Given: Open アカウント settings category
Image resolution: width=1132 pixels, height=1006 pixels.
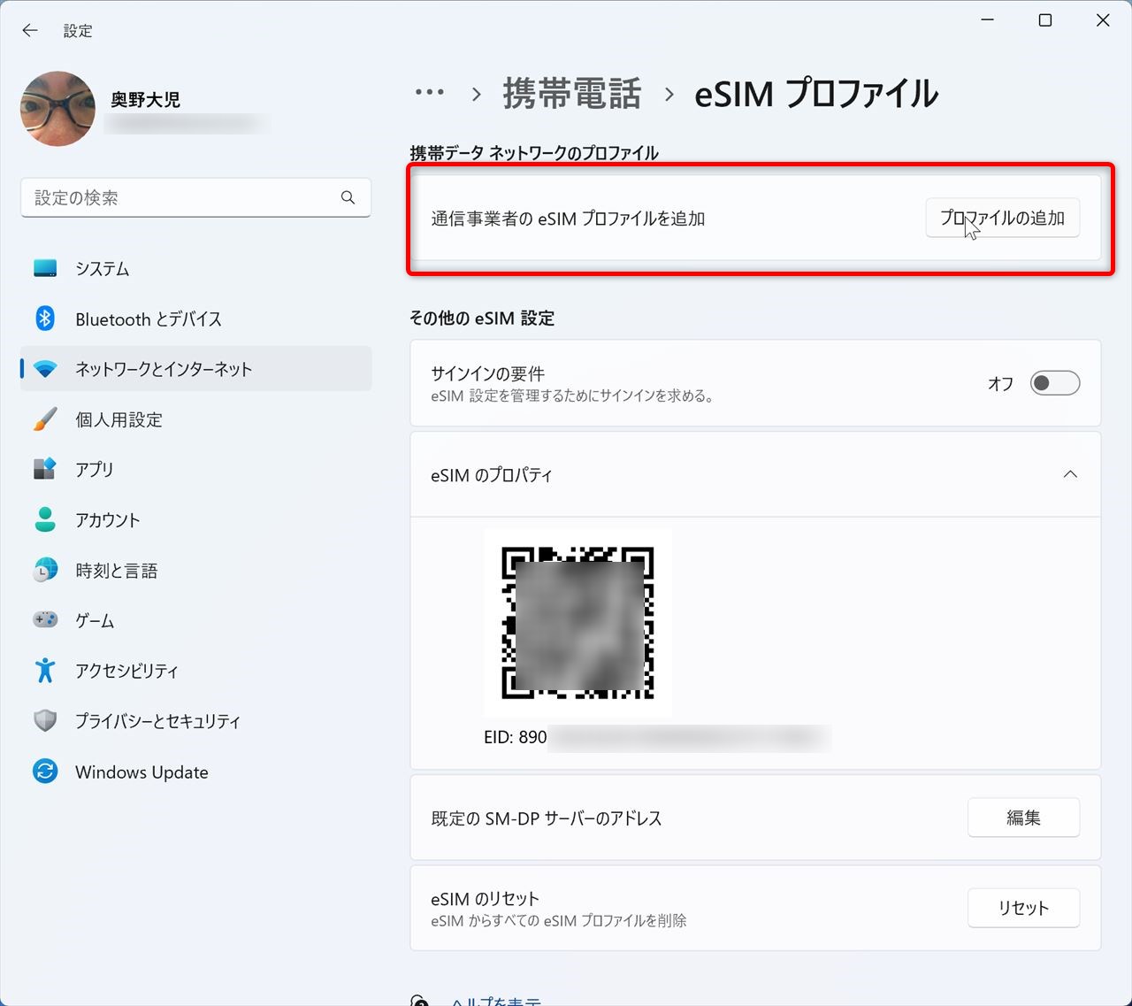Looking at the screenshot, I should point(195,519).
